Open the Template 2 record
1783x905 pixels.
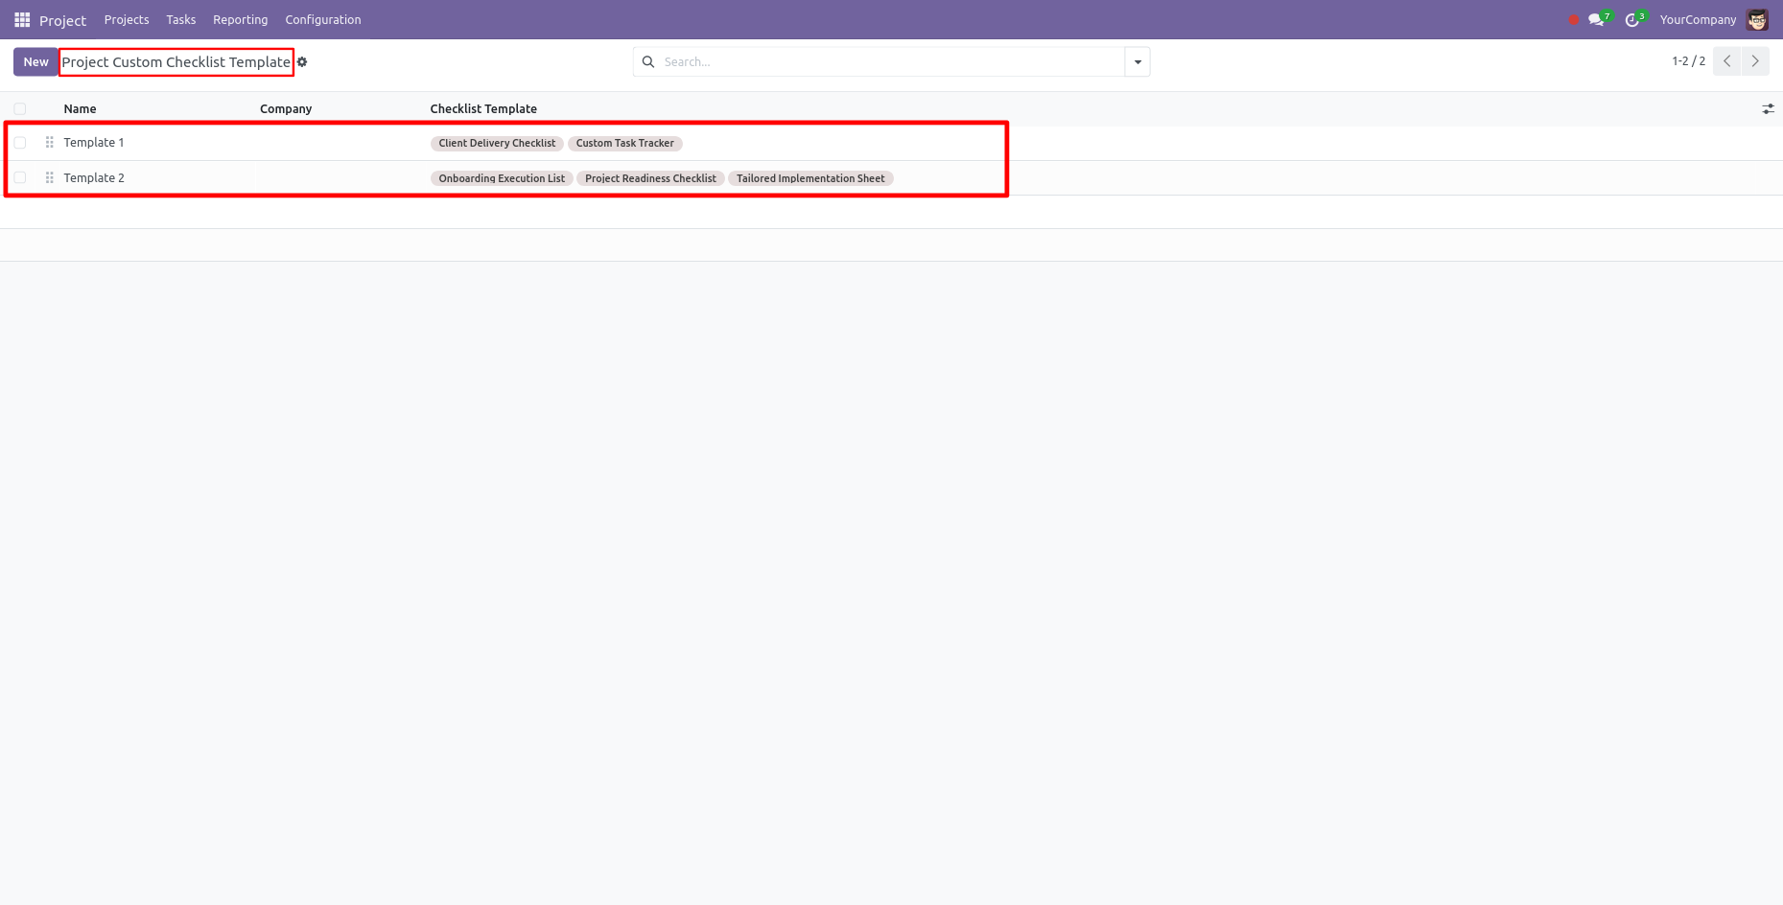(94, 178)
